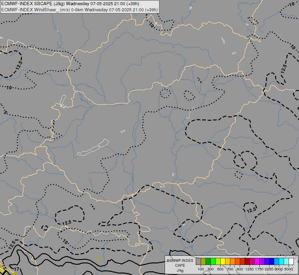Click the 300 value in legend
299x275 pixels.
[x=210, y=269]
